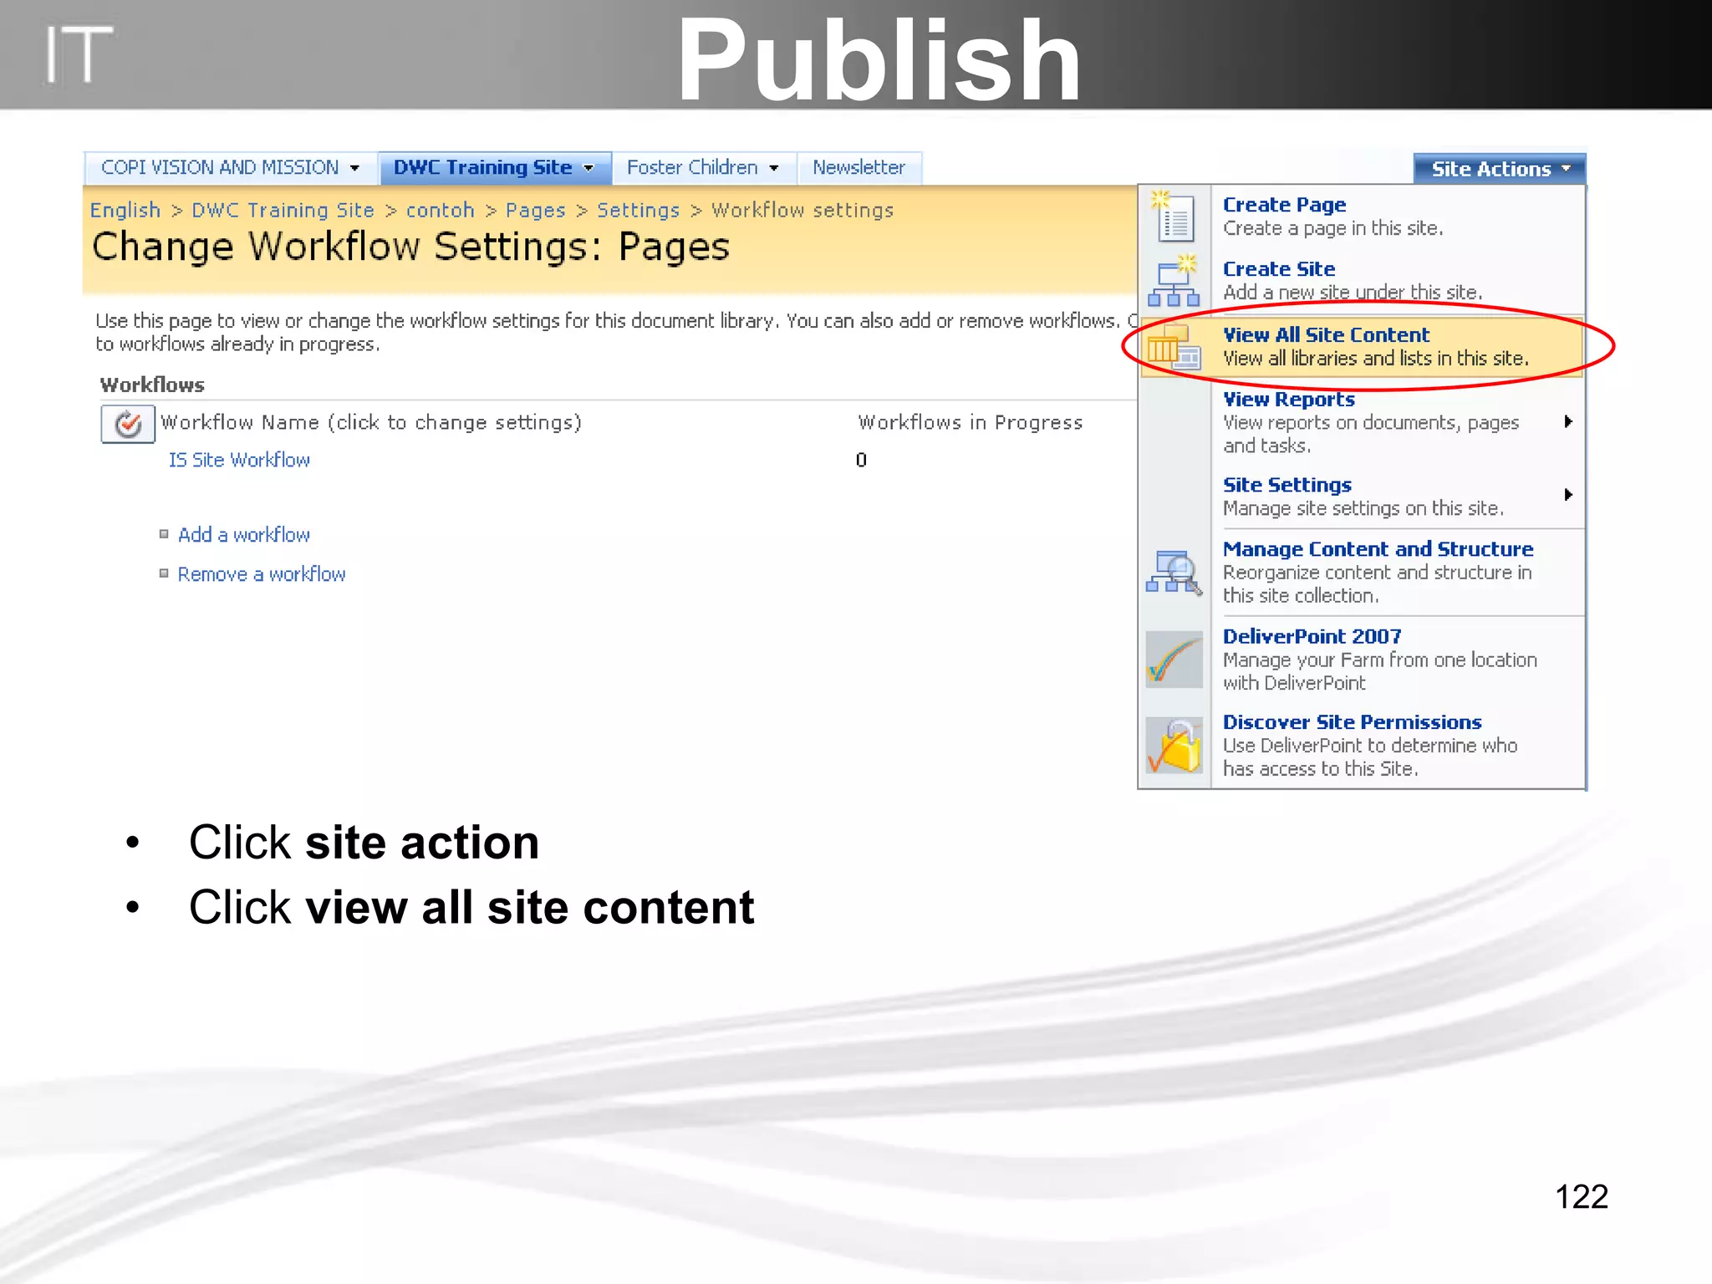The width and height of the screenshot is (1712, 1284).
Task: Click the Discover Site Permissions lock icon
Action: (x=1174, y=745)
